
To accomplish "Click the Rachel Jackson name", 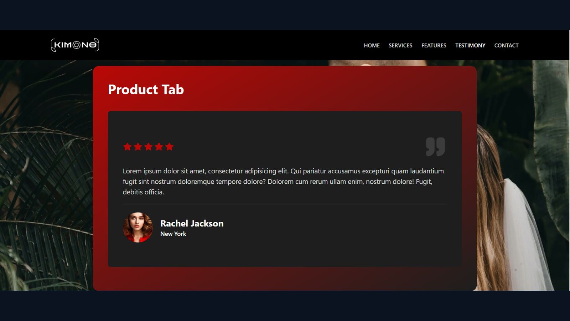I will click(192, 223).
